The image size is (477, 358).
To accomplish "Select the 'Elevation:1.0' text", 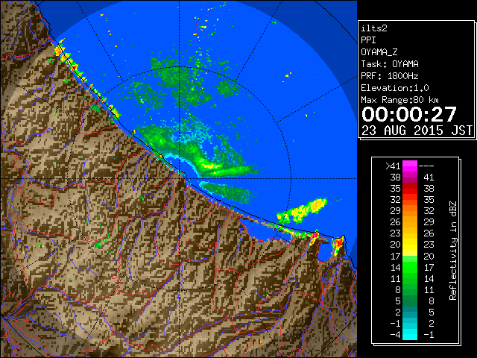I will (x=395, y=88).
